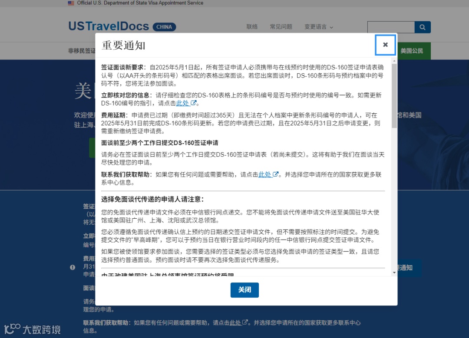The width and height of the screenshot is (469, 338).
Task: Click the CHINA badge
Action: coord(164,27)
